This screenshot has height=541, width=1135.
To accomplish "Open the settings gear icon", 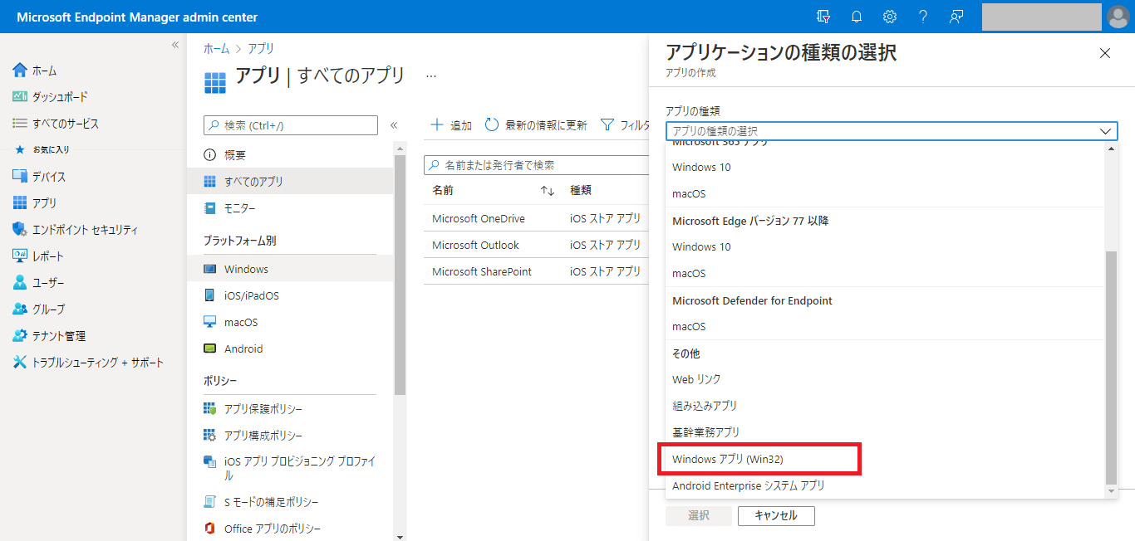I will [x=890, y=17].
